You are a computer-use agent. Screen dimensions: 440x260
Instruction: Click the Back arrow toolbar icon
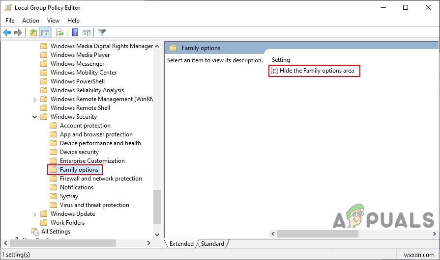pyautogui.click(x=7, y=33)
